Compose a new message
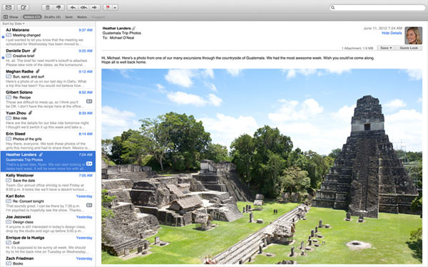The height and width of the screenshot is (267, 428). coord(24,7)
